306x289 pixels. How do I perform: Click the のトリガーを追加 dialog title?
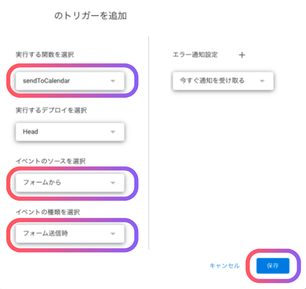90,16
